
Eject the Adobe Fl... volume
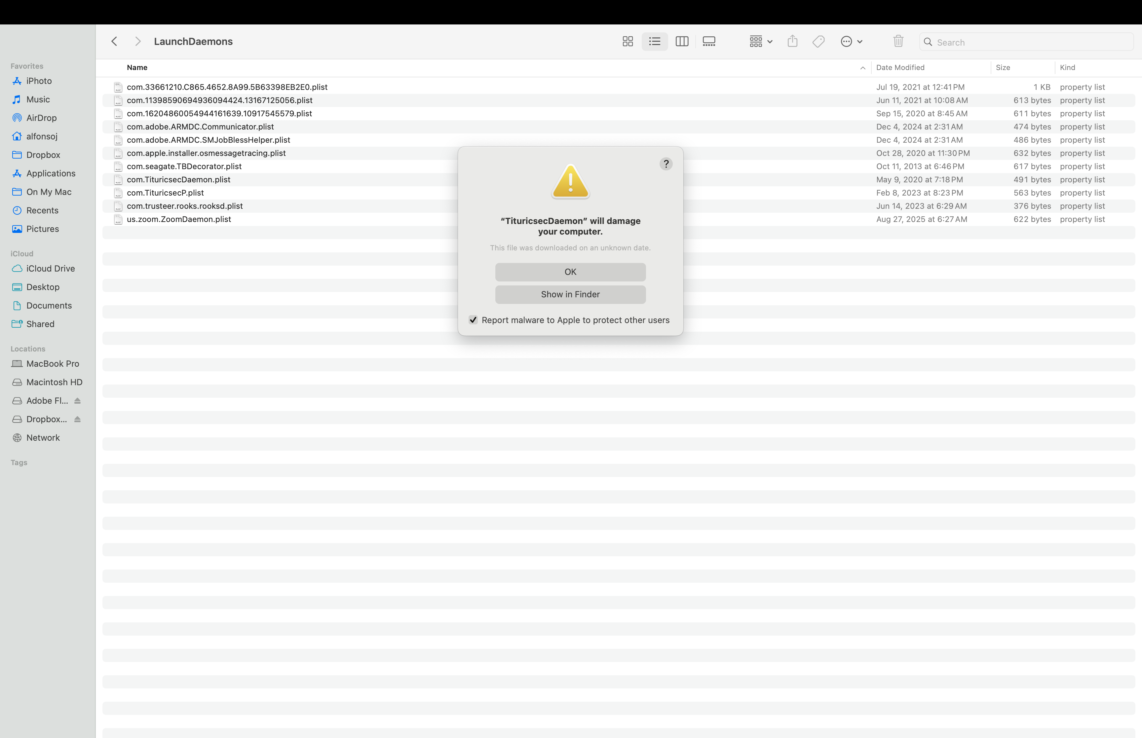pyautogui.click(x=78, y=401)
